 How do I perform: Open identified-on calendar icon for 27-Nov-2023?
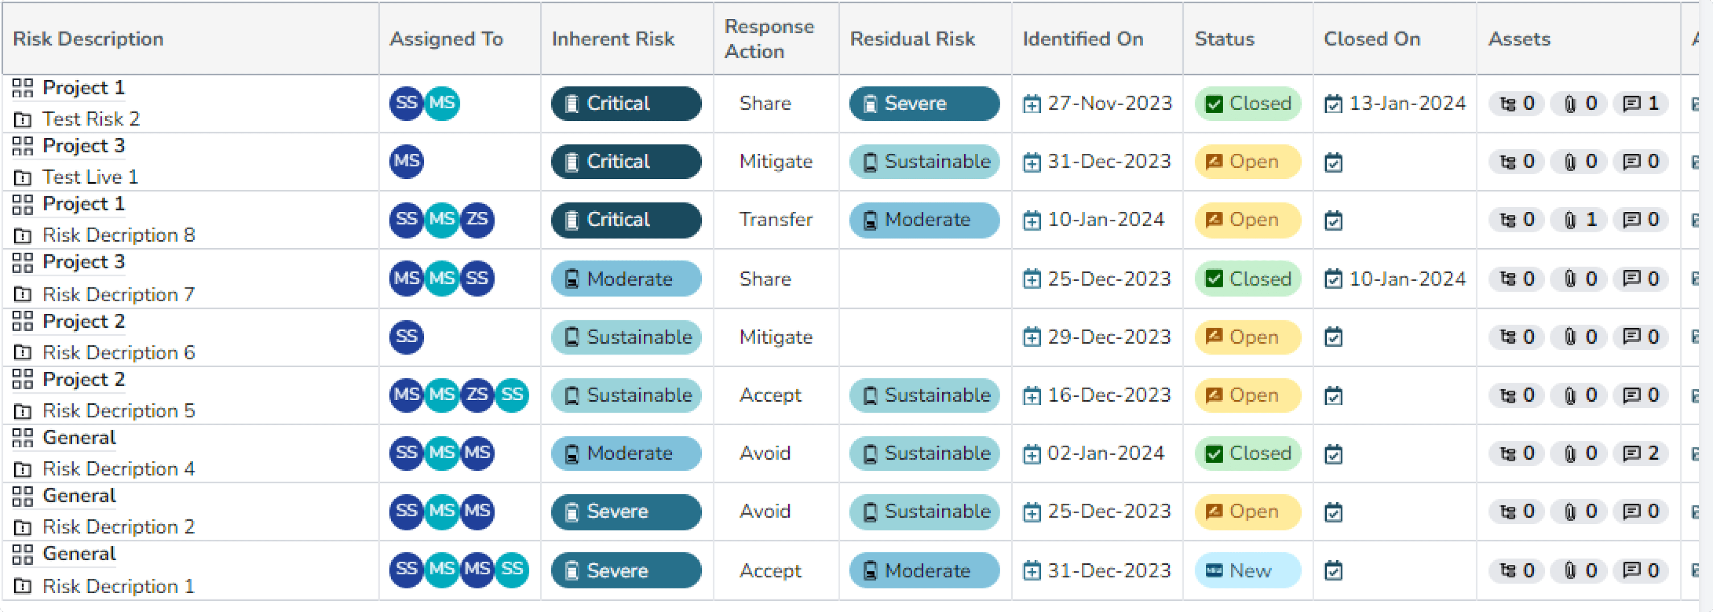(x=1031, y=104)
